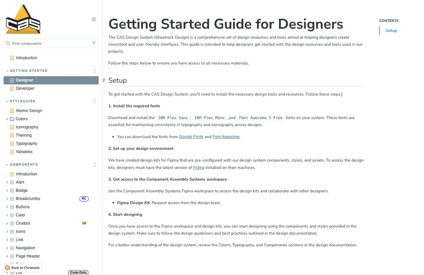Click the document icon beside Introduction

click(12, 58)
